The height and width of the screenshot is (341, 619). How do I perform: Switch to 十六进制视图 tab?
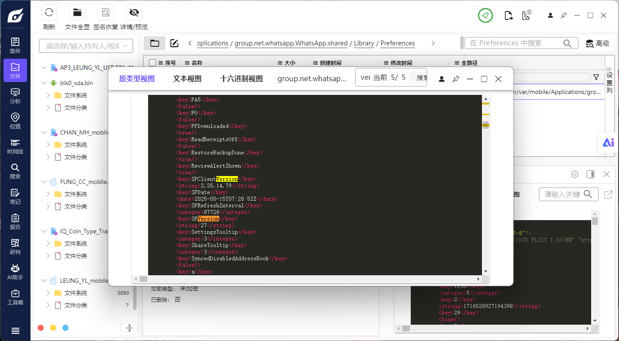pyautogui.click(x=242, y=79)
